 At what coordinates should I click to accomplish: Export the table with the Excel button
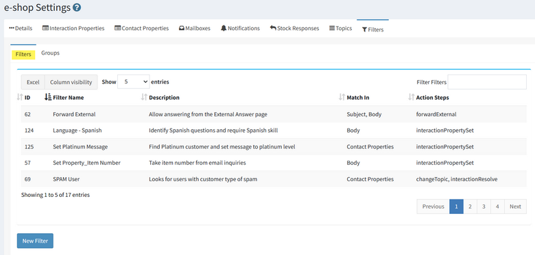[33, 82]
